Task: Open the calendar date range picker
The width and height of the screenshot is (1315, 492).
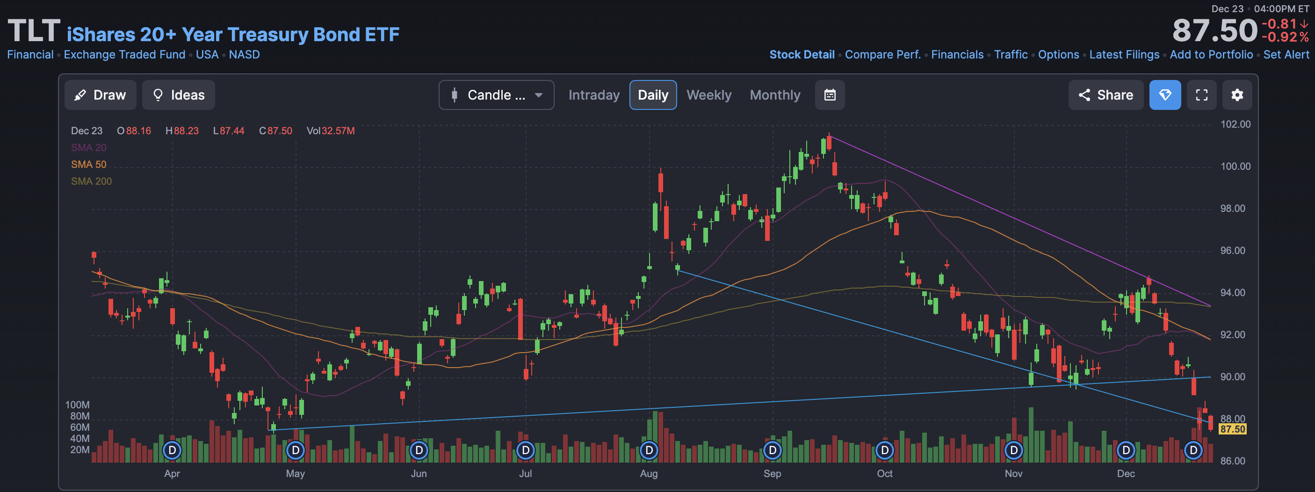Action: (x=830, y=95)
